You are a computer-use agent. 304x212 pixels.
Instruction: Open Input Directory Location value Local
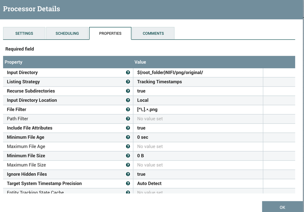tap(143, 100)
